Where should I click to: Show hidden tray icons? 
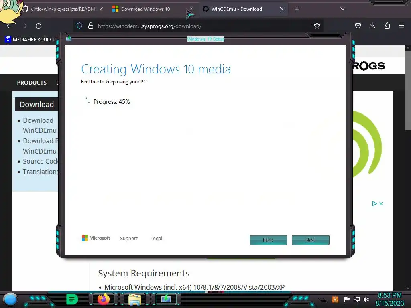point(322,300)
